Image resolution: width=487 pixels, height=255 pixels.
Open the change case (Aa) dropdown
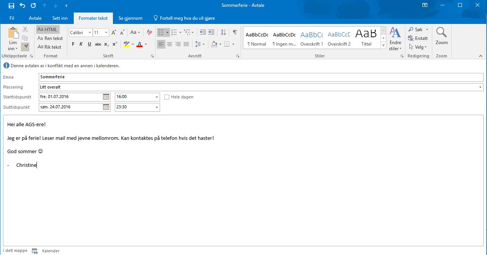click(x=135, y=33)
